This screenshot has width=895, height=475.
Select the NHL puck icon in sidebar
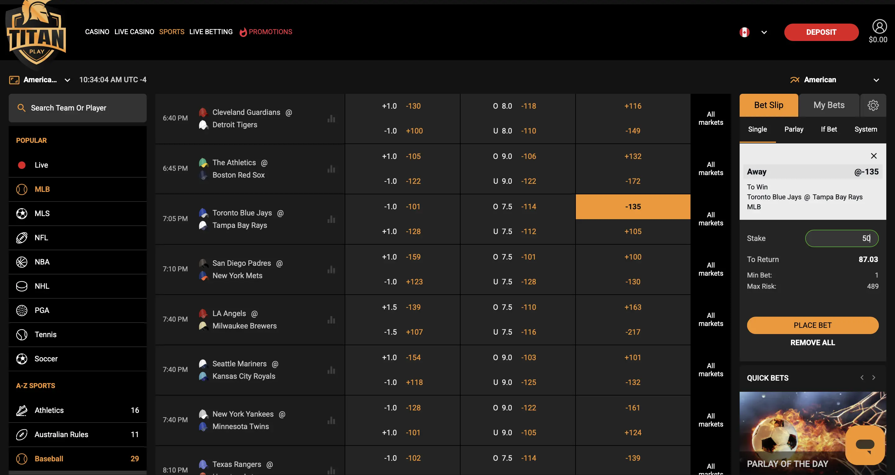(x=21, y=286)
